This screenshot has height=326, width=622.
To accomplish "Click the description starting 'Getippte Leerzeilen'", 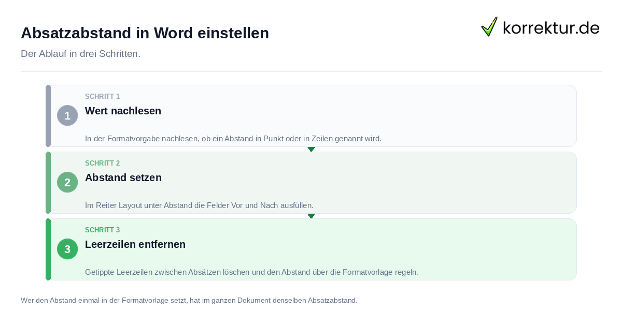I will [252, 272].
